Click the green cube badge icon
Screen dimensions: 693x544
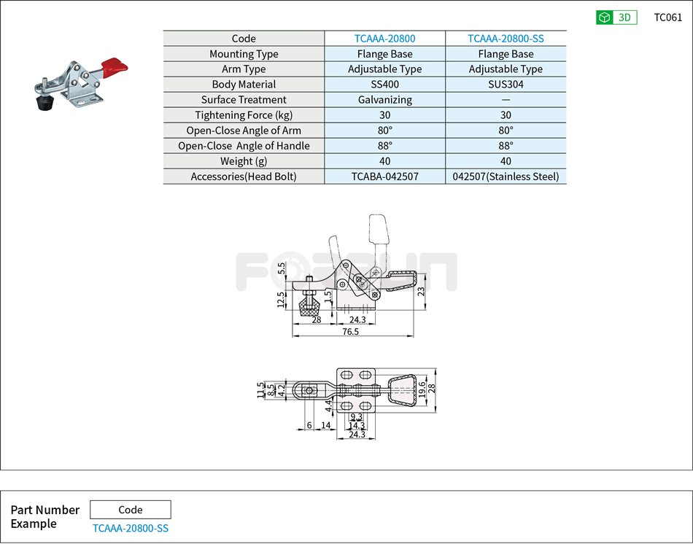coord(605,16)
